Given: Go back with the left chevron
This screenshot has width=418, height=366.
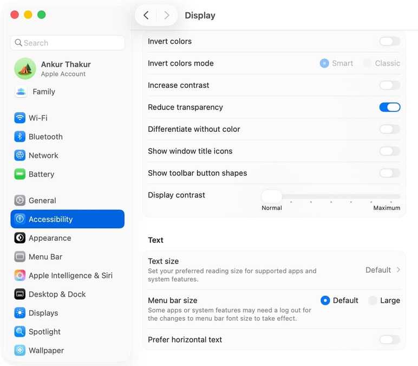Looking at the screenshot, I should click(146, 15).
